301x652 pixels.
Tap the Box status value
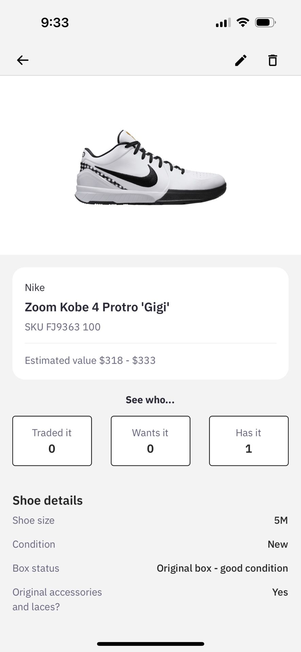(222, 568)
